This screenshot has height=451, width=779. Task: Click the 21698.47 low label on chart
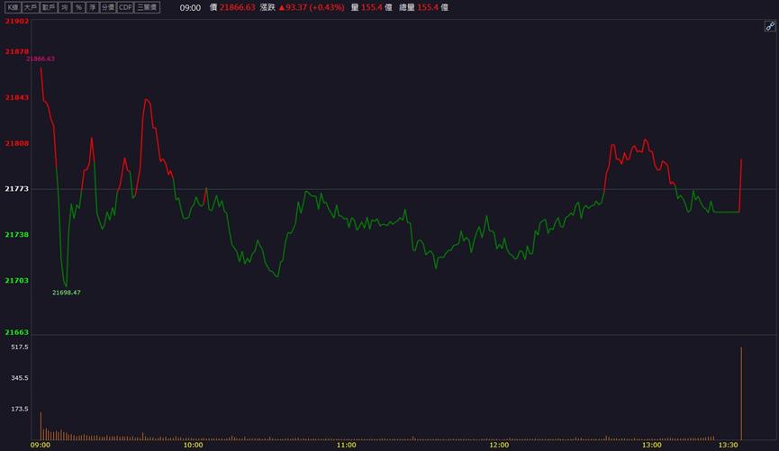click(67, 293)
